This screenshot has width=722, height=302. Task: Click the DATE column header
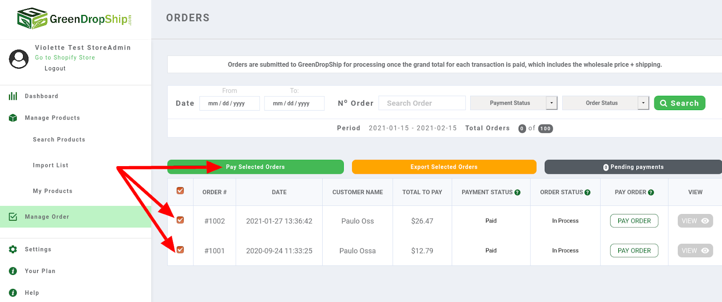click(279, 192)
